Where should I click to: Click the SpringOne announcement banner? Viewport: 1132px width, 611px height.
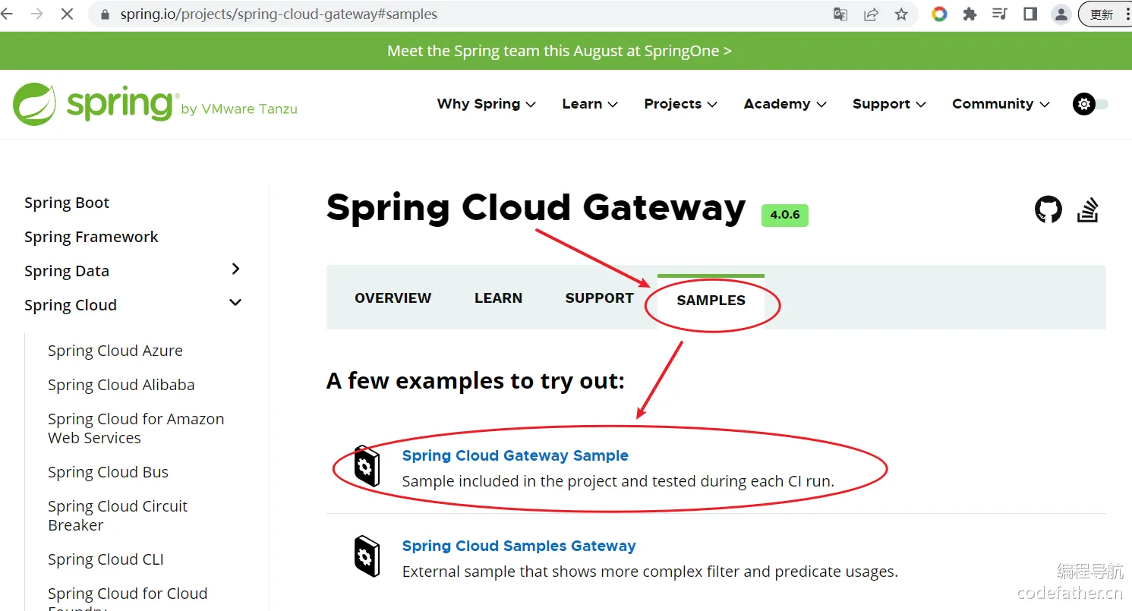(560, 51)
